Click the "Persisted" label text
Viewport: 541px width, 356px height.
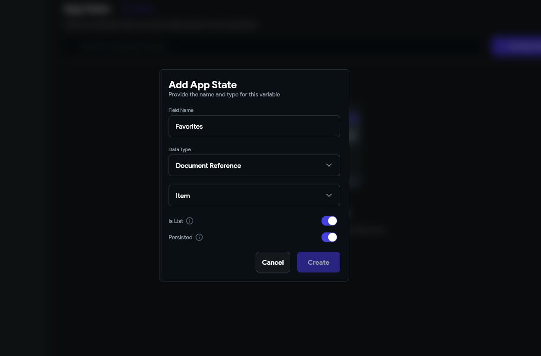[x=181, y=237]
